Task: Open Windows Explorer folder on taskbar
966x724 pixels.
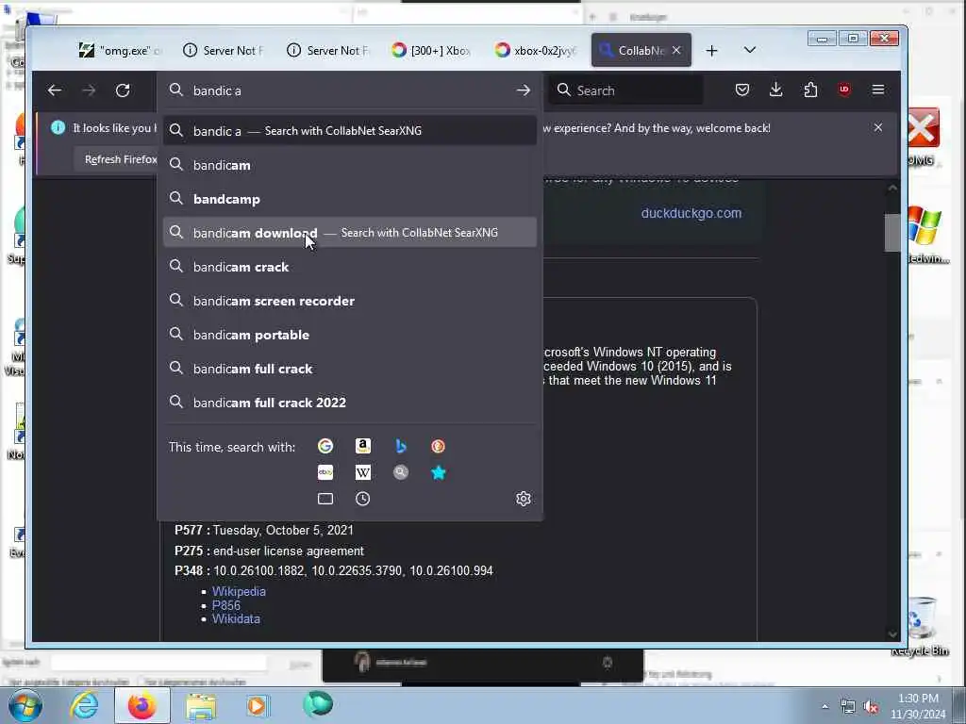Action: [201, 706]
